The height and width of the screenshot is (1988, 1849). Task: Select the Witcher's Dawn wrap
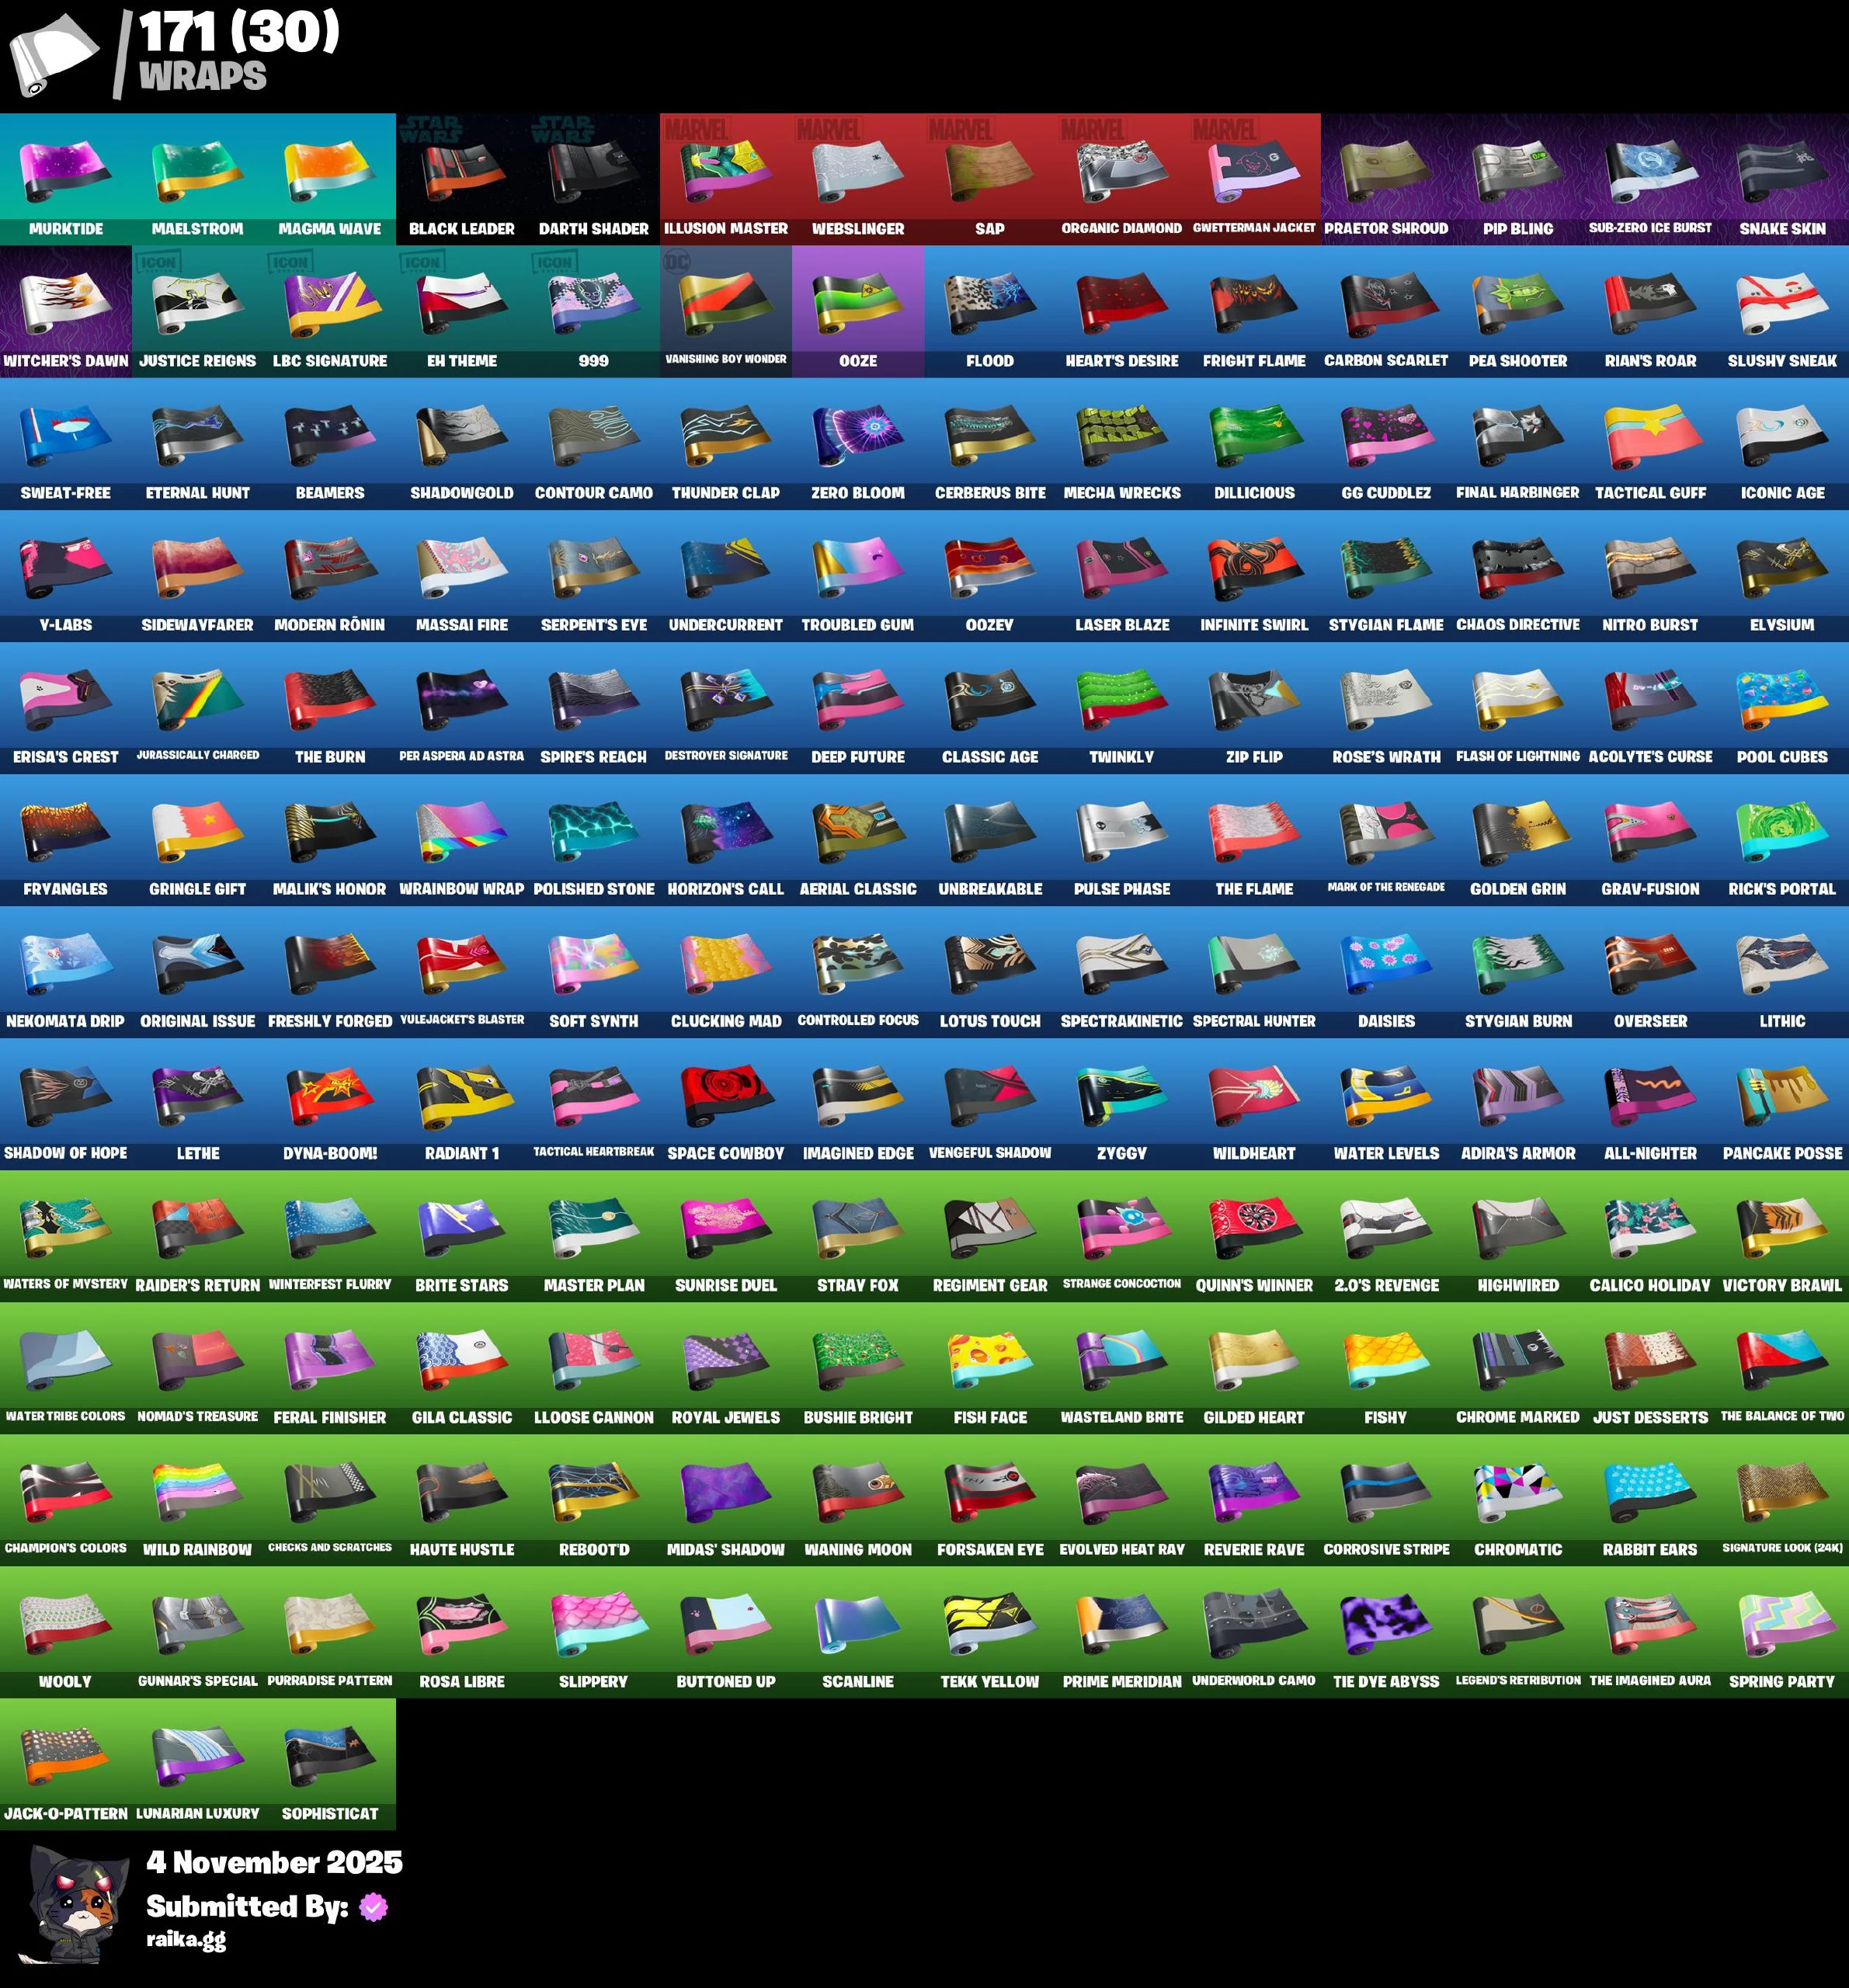pyautogui.click(x=66, y=304)
